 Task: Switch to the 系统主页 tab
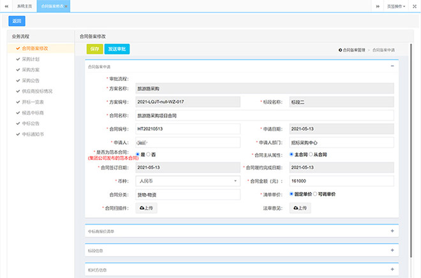click(x=25, y=6)
